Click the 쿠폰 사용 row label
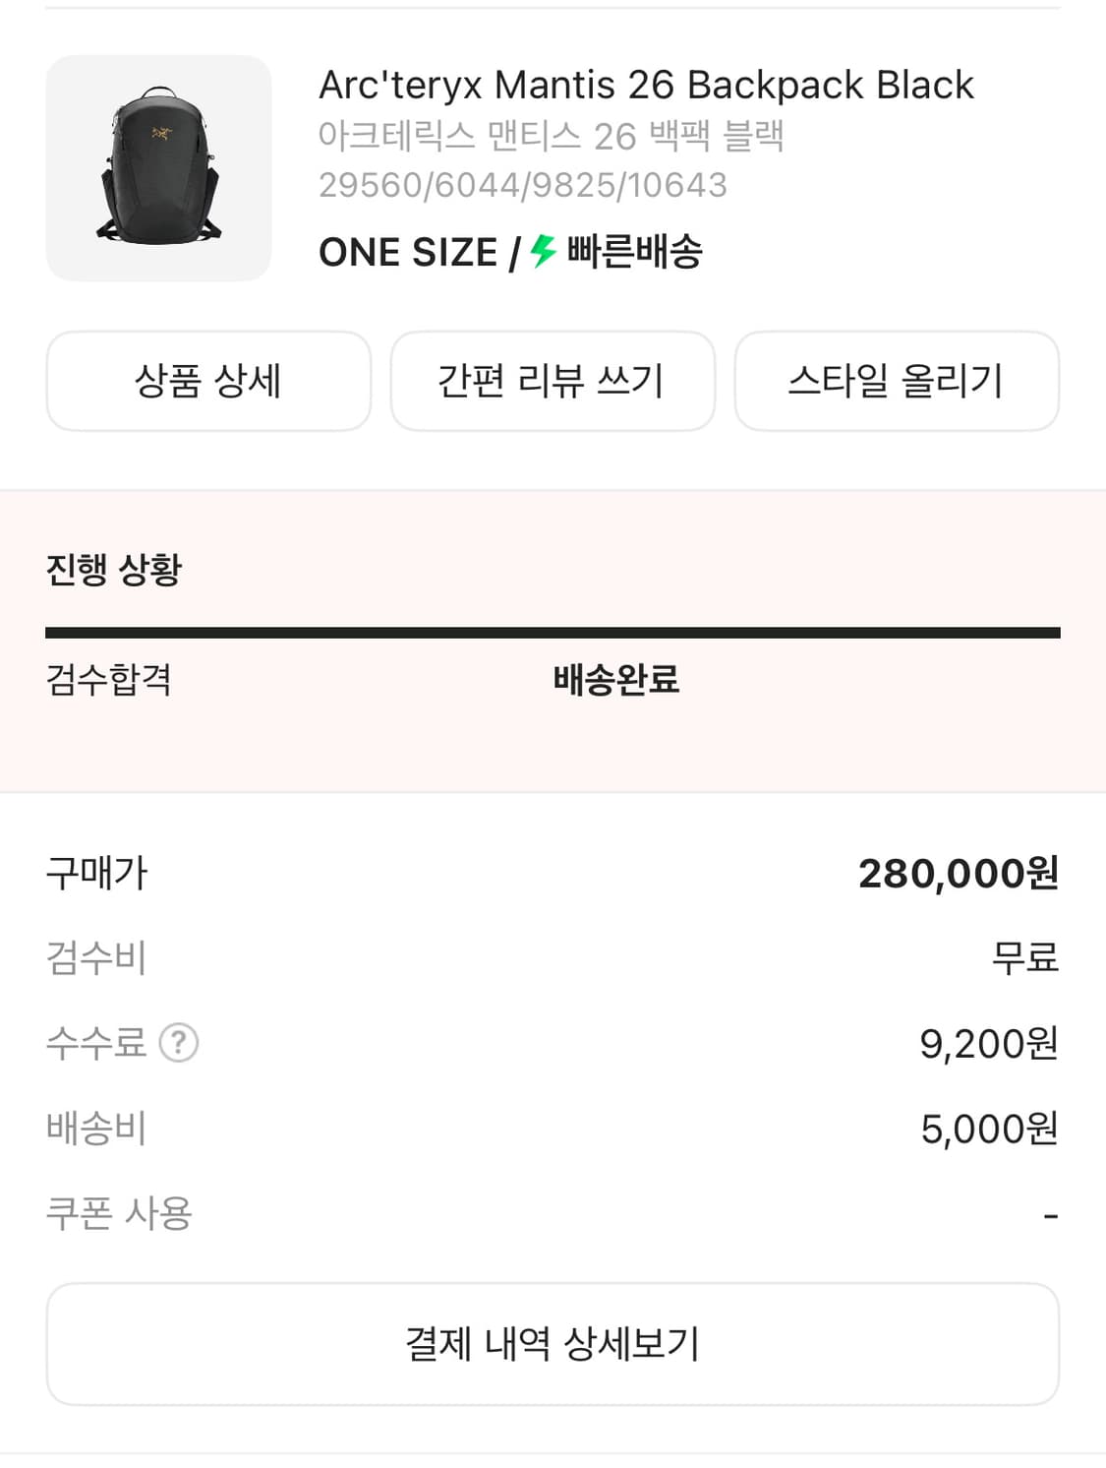The image size is (1106, 1468). [119, 1214]
